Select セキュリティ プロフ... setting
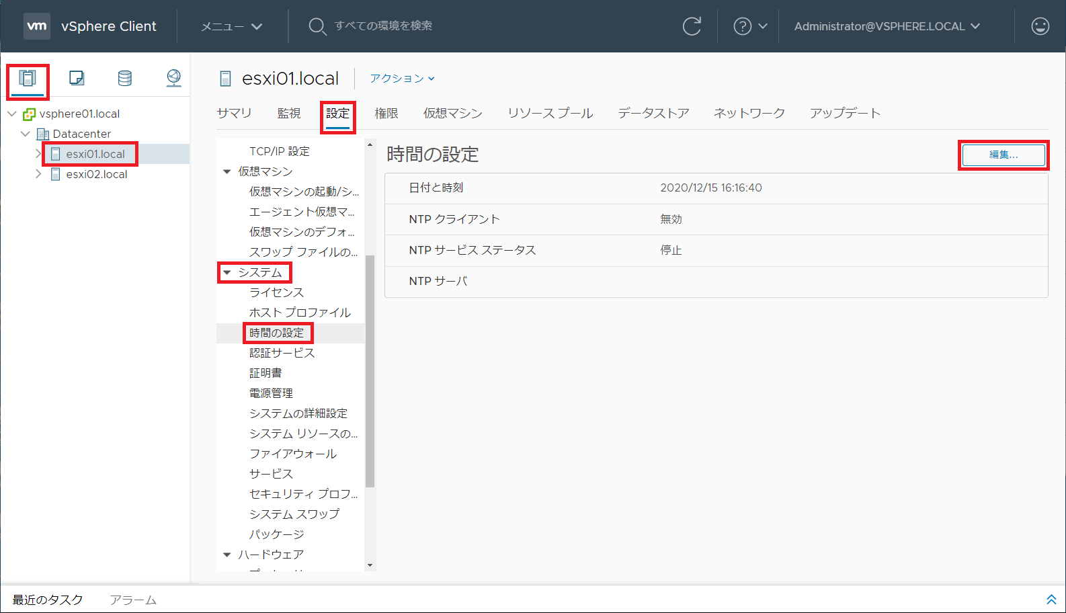 click(x=303, y=494)
